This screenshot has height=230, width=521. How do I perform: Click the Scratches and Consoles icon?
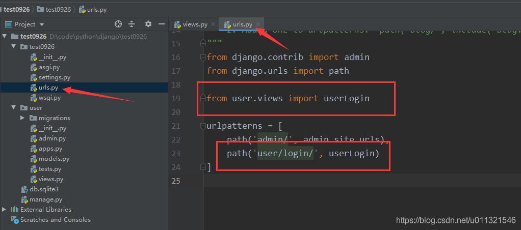[14, 220]
